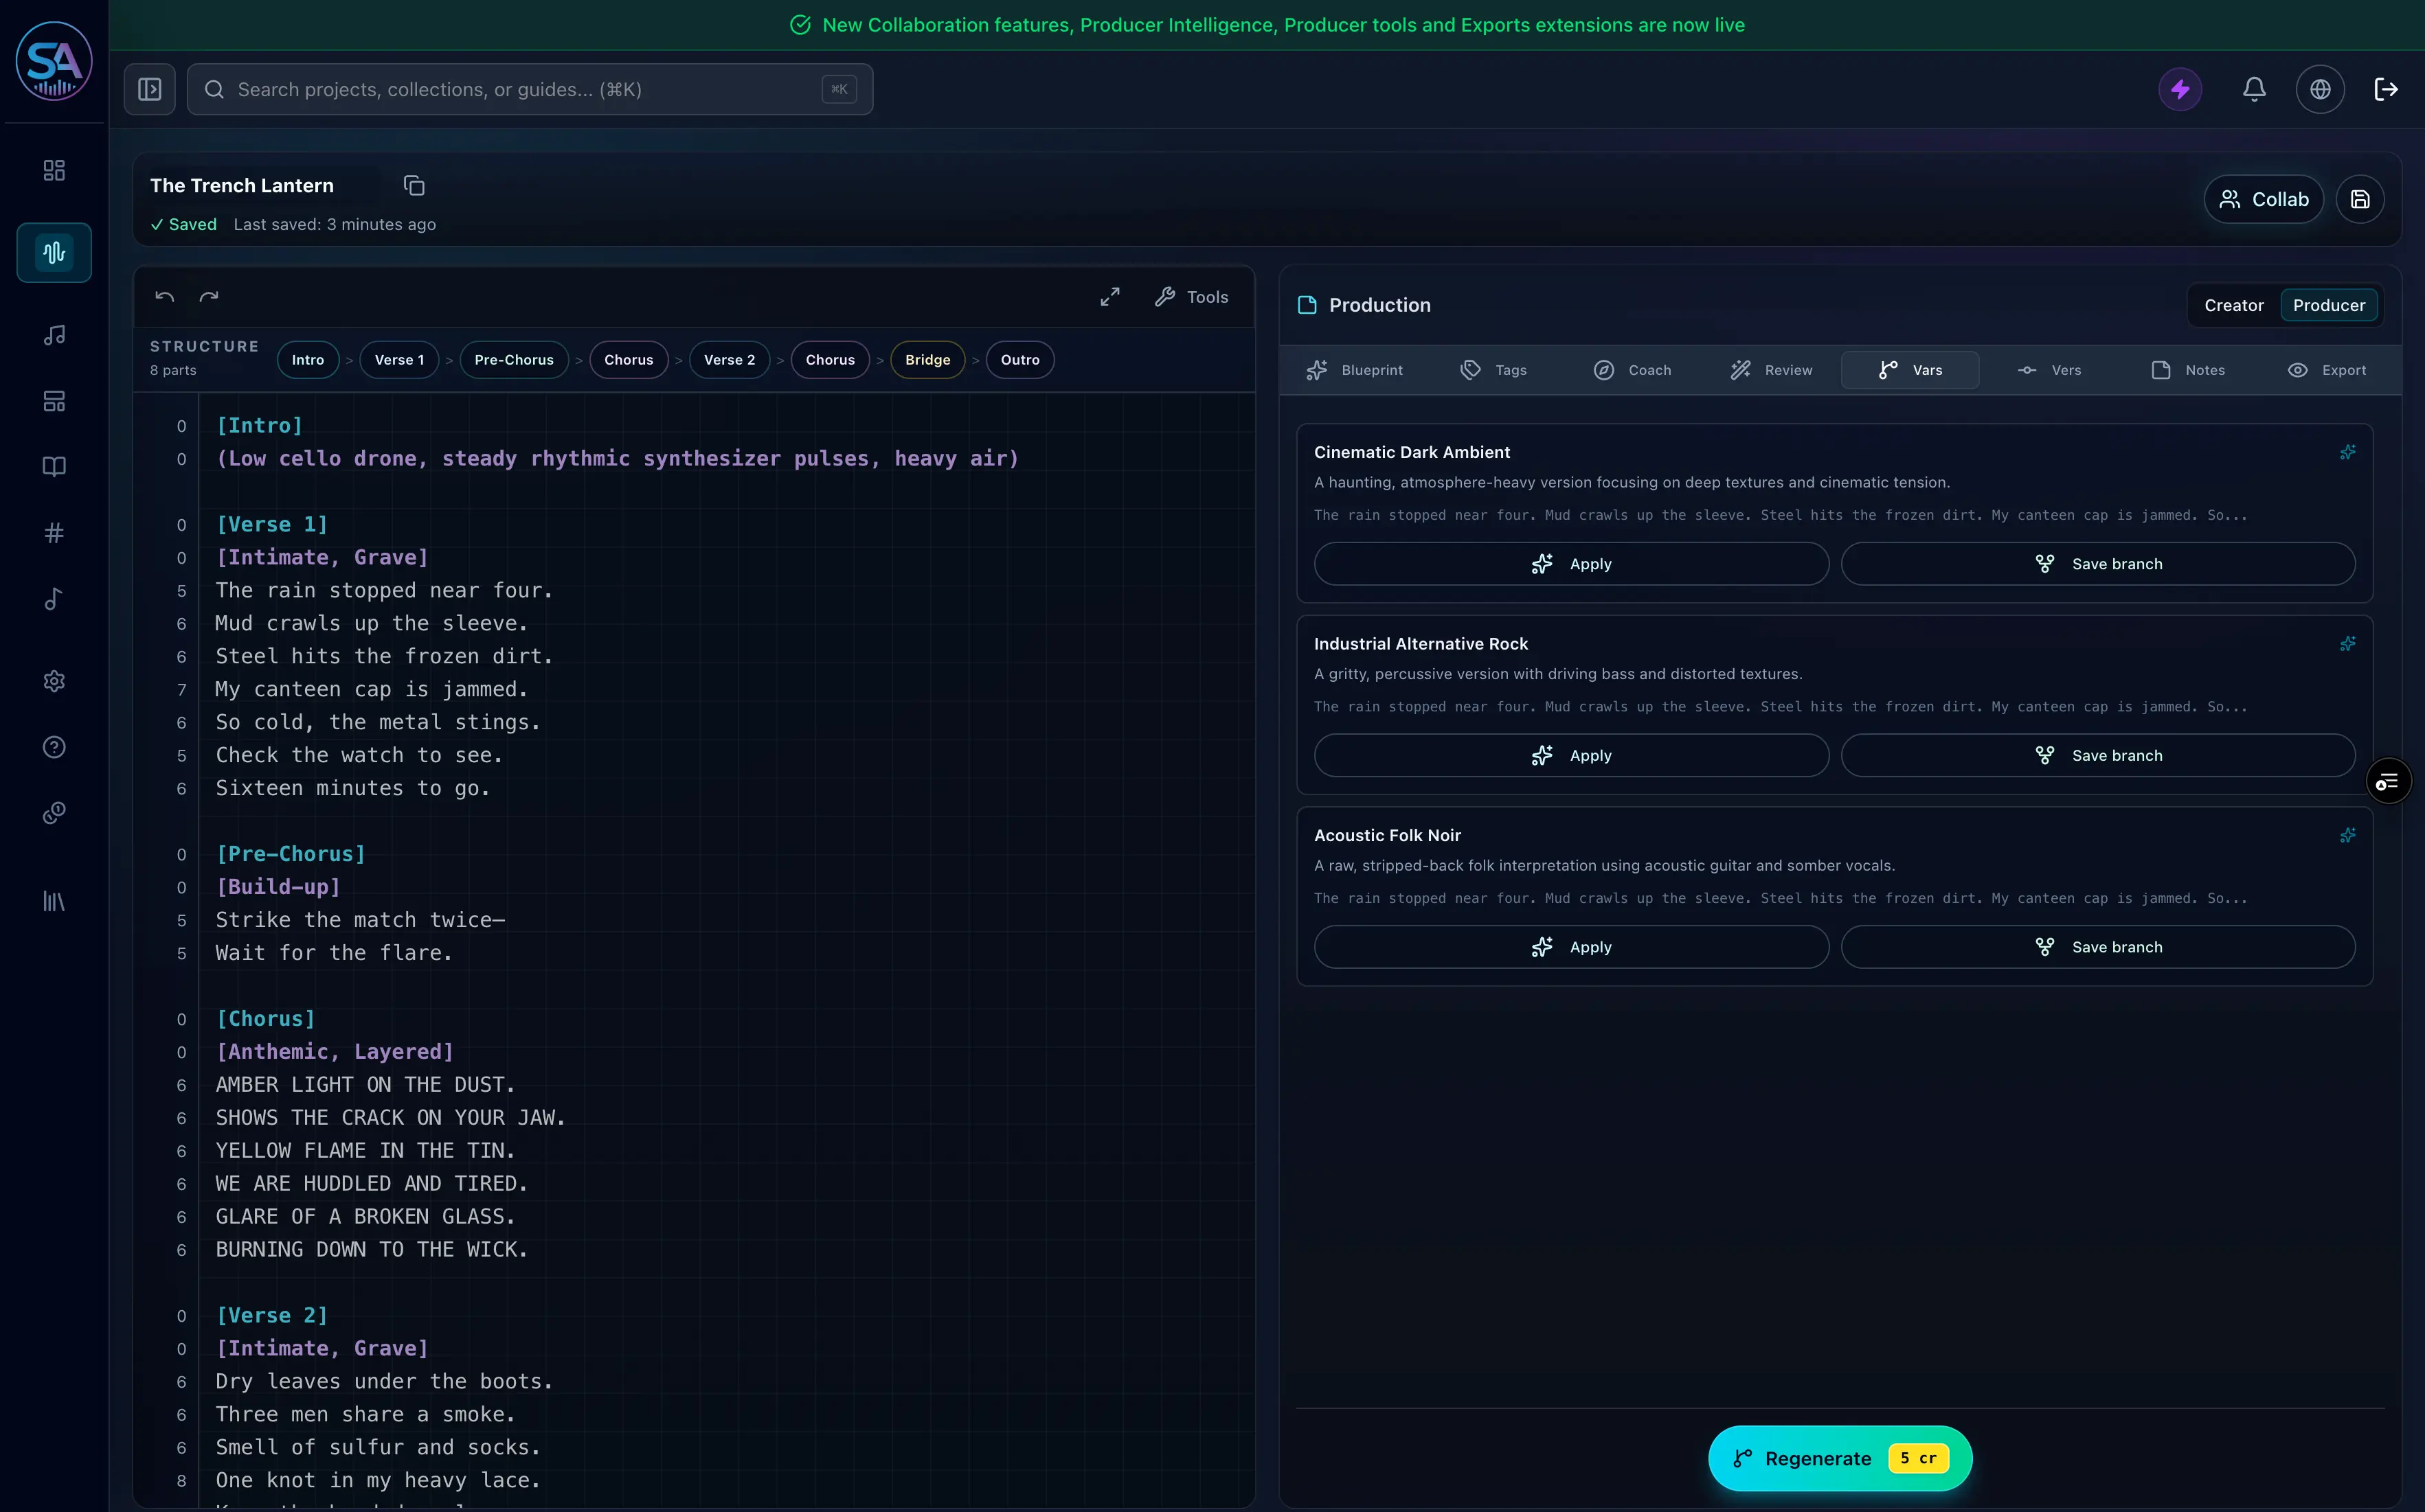
Task: Open the Tools menu
Action: coord(1191,297)
